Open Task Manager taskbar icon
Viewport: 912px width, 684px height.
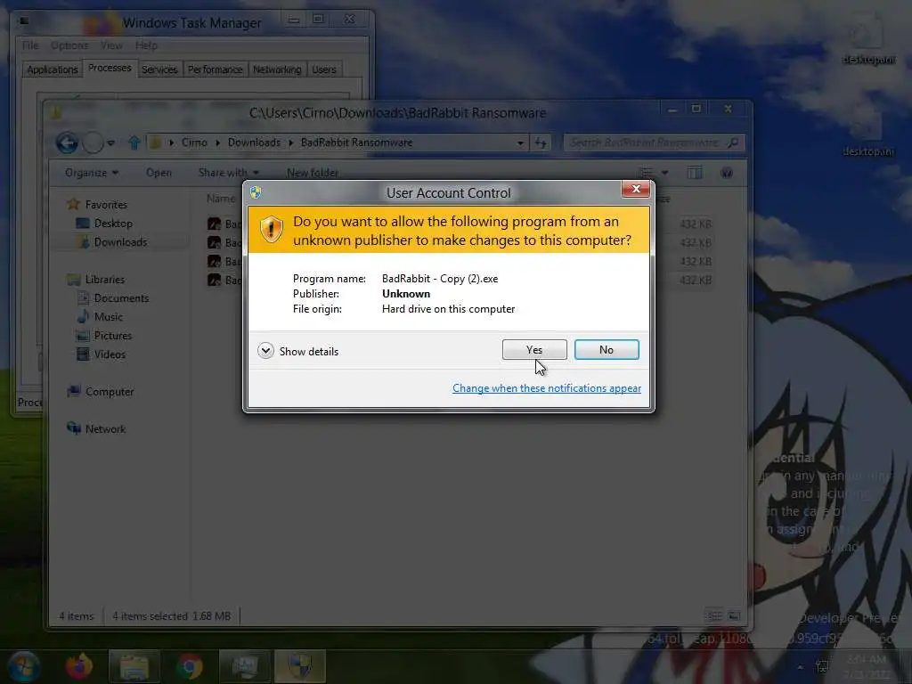click(244, 666)
